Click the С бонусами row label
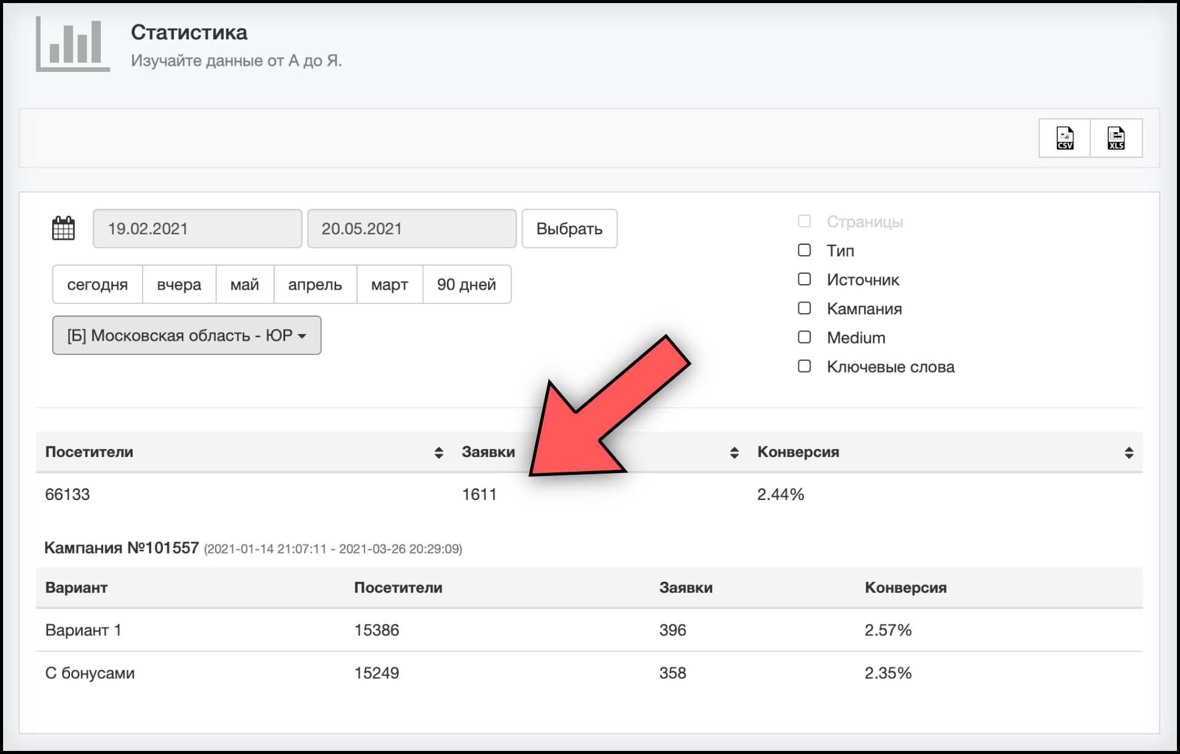1180x754 pixels. pyautogui.click(x=90, y=673)
